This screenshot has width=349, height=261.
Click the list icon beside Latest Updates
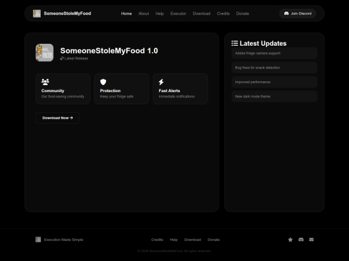click(235, 43)
